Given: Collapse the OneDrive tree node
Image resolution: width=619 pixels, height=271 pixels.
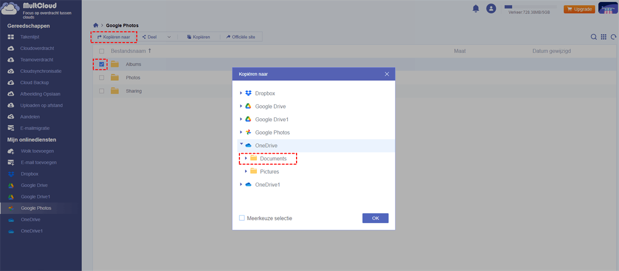Looking at the screenshot, I should [x=241, y=144].
